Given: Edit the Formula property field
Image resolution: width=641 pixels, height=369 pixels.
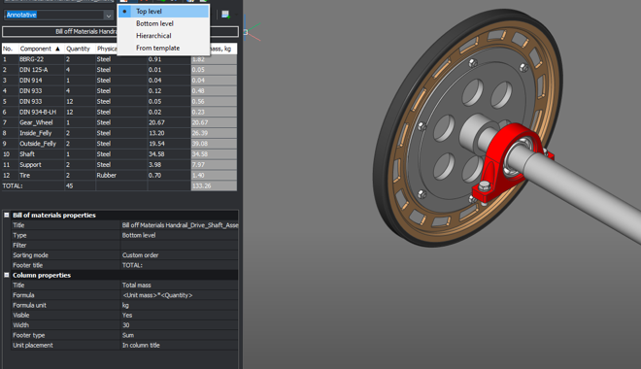Looking at the screenshot, I should [x=179, y=295].
